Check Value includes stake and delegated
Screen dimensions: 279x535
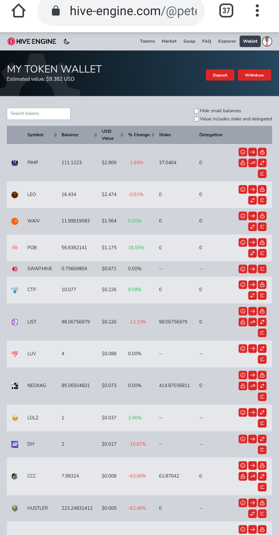196,119
